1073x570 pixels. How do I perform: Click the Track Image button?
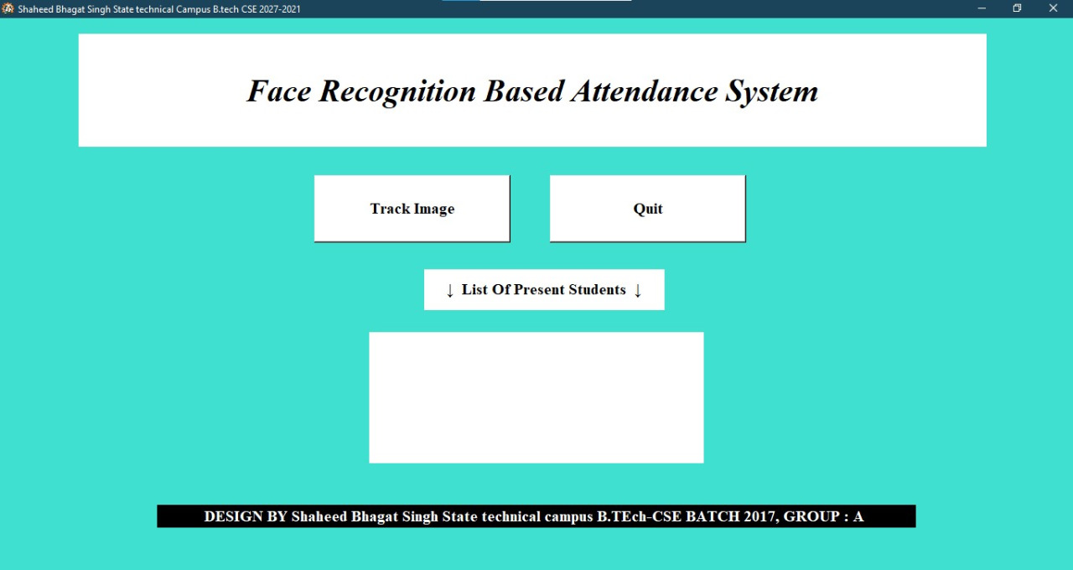(x=412, y=208)
